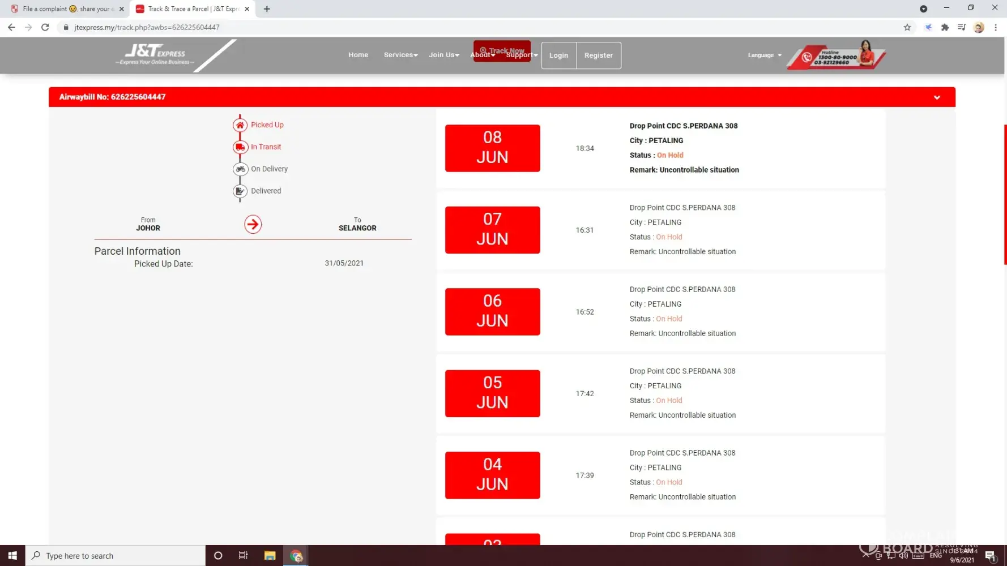The height and width of the screenshot is (566, 1007).
Task: Click the Login button
Action: coord(558,55)
